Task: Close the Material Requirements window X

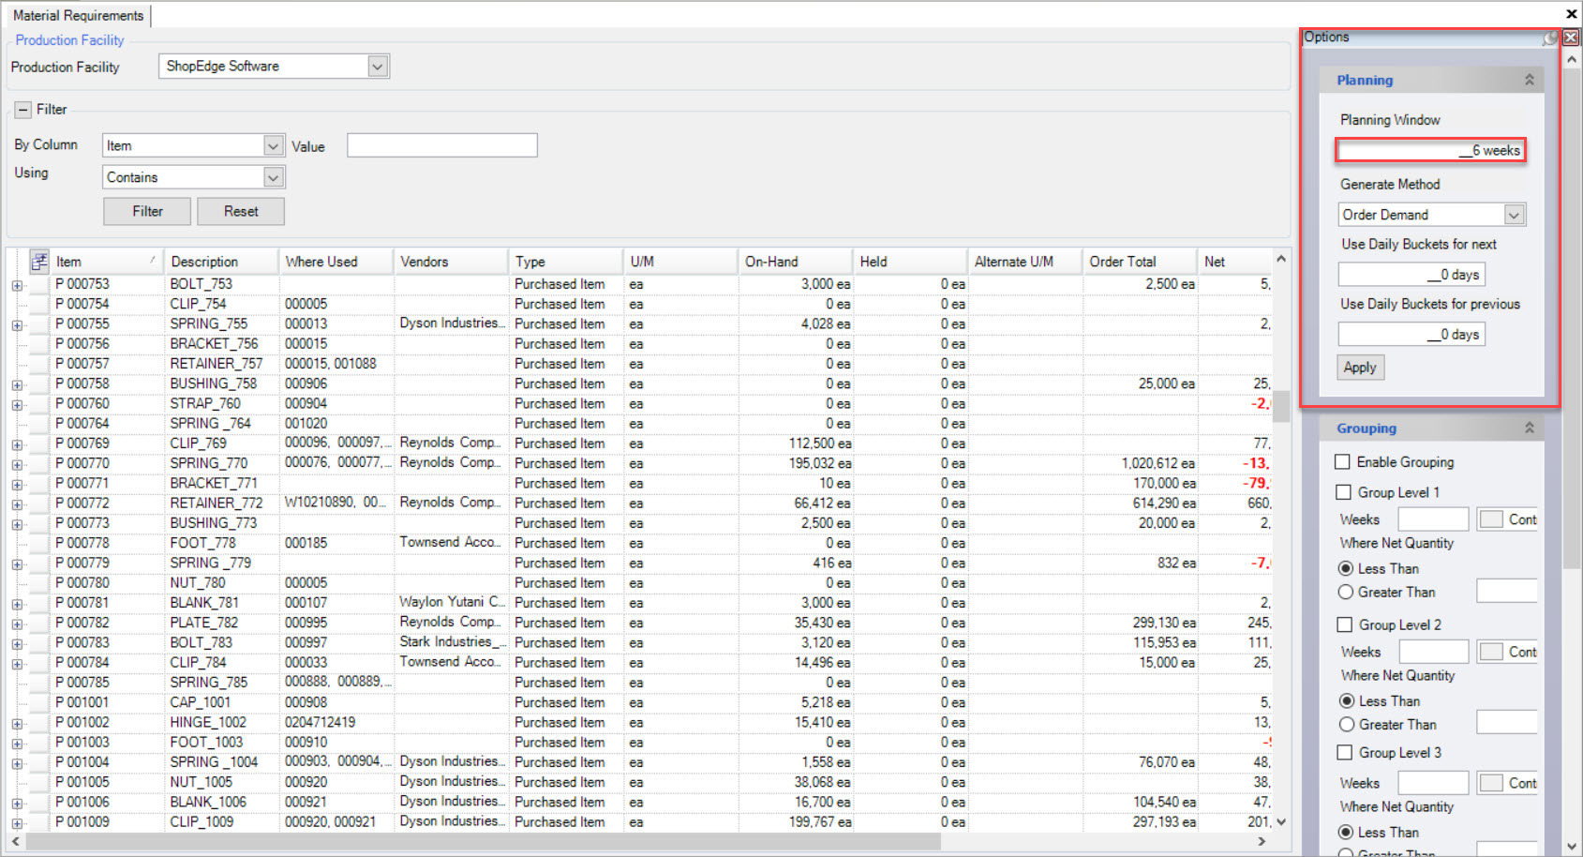Action: pos(1571,13)
